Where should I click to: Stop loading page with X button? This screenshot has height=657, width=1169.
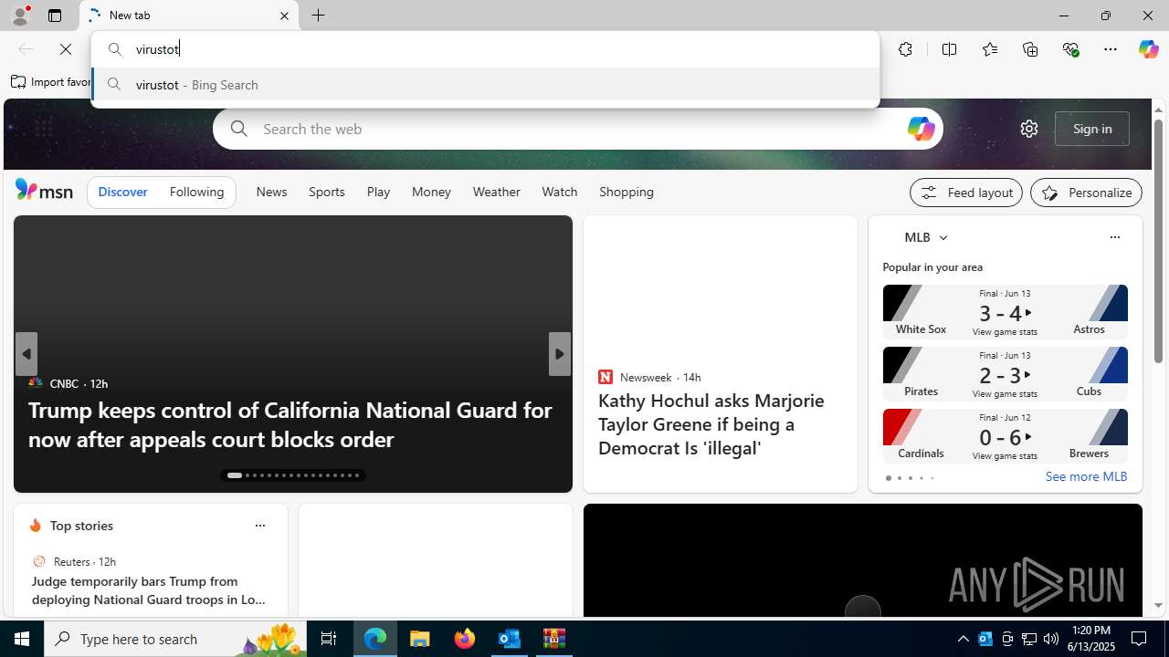(66, 49)
